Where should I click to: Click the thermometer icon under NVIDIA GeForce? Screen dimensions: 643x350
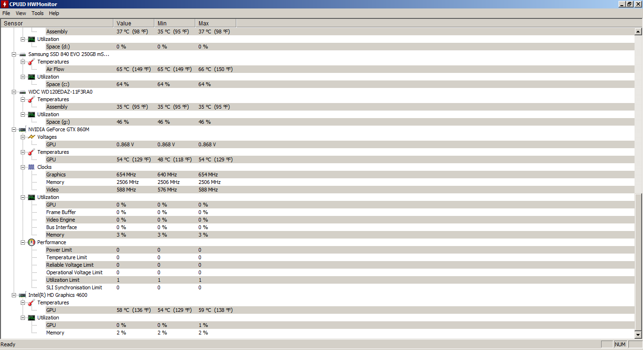tap(32, 152)
